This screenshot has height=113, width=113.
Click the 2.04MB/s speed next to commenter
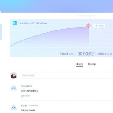tap(33, 105)
